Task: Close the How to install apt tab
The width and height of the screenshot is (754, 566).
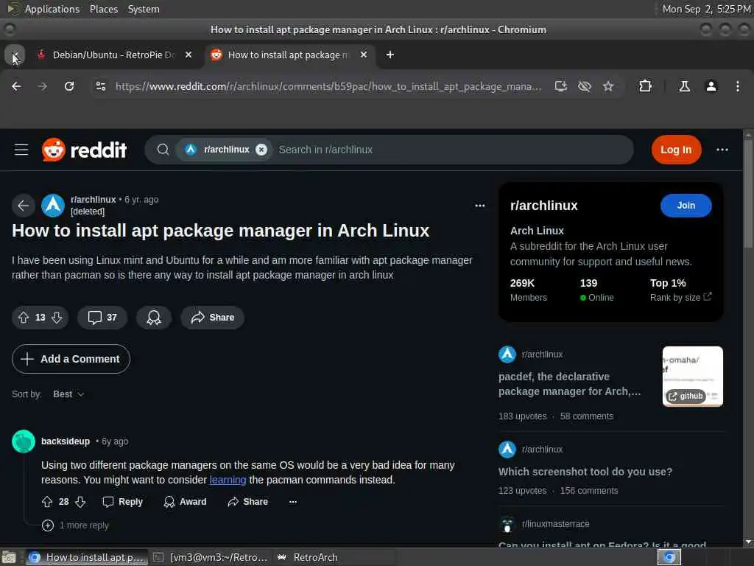Action: click(x=364, y=55)
